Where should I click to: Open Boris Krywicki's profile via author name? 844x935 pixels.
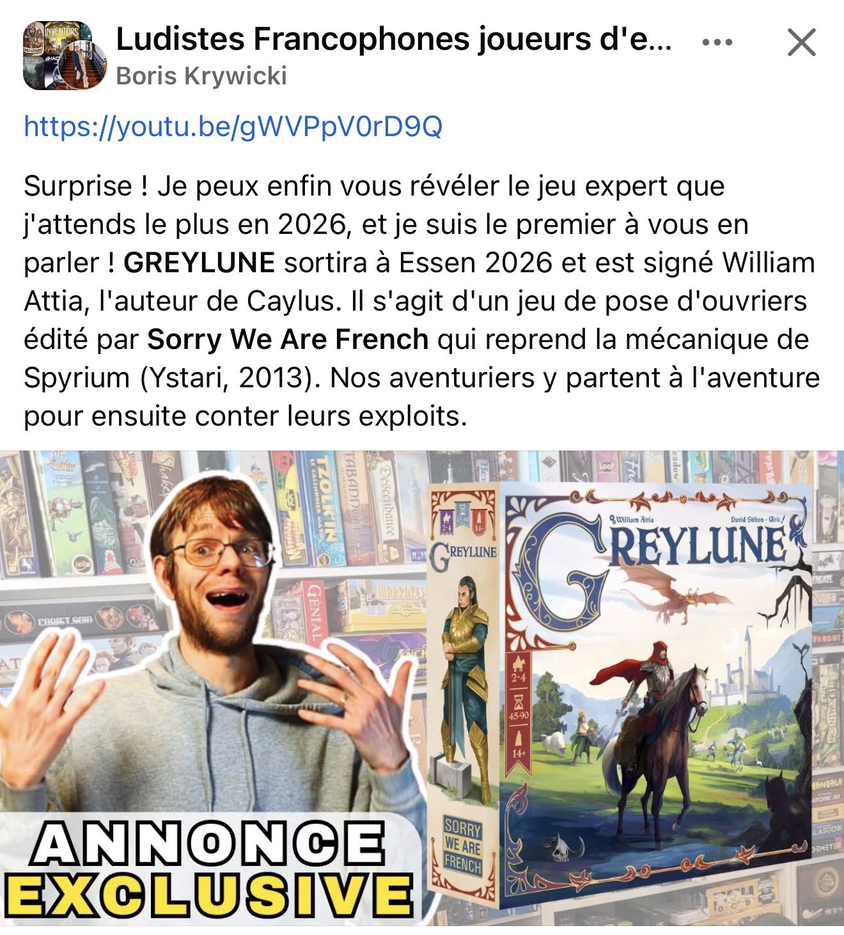tap(201, 76)
